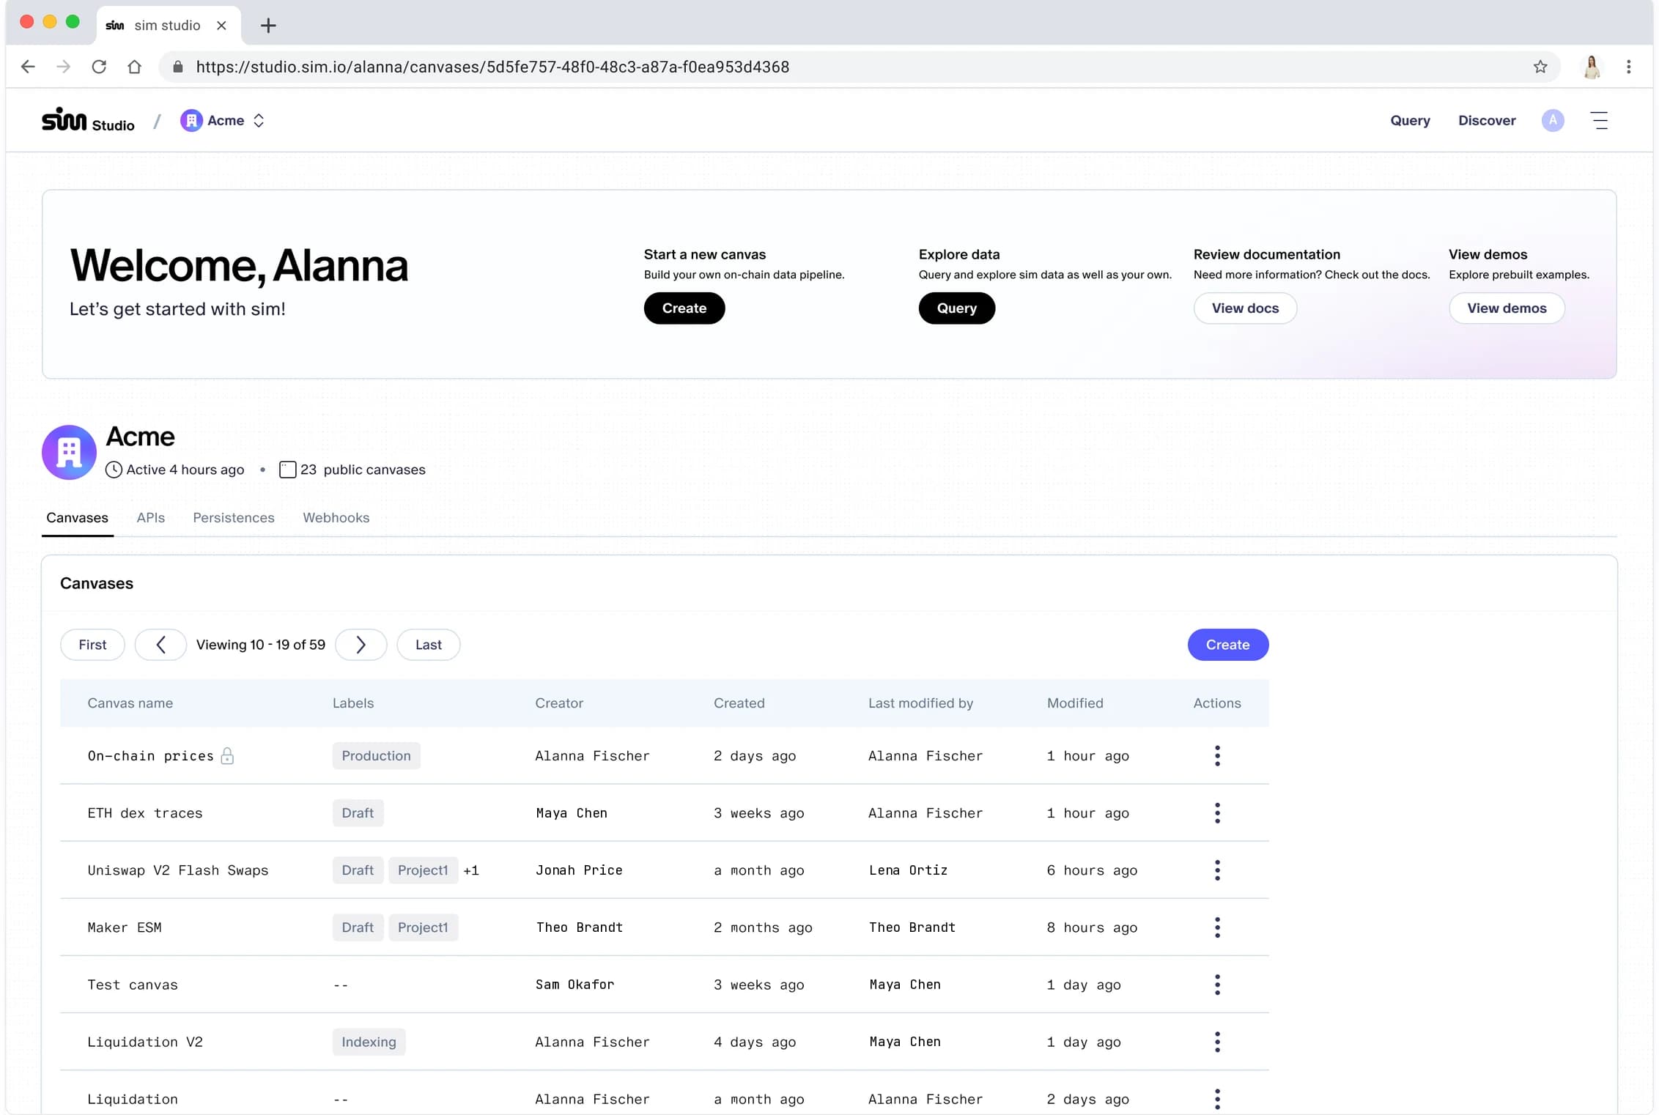Go to the next page of canvases
1659x1115 pixels.
(361, 644)
